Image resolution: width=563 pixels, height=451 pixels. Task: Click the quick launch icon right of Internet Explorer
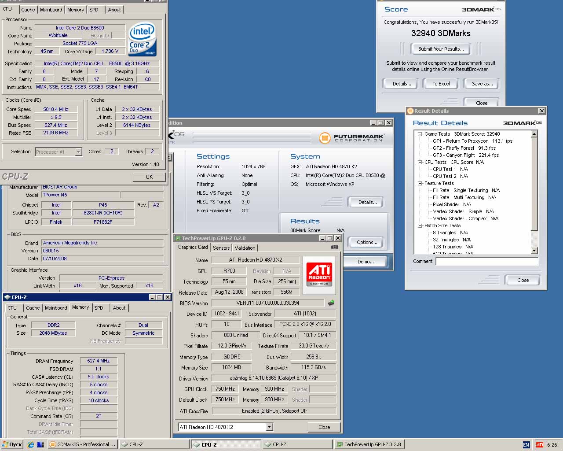(x=40, y=444)
